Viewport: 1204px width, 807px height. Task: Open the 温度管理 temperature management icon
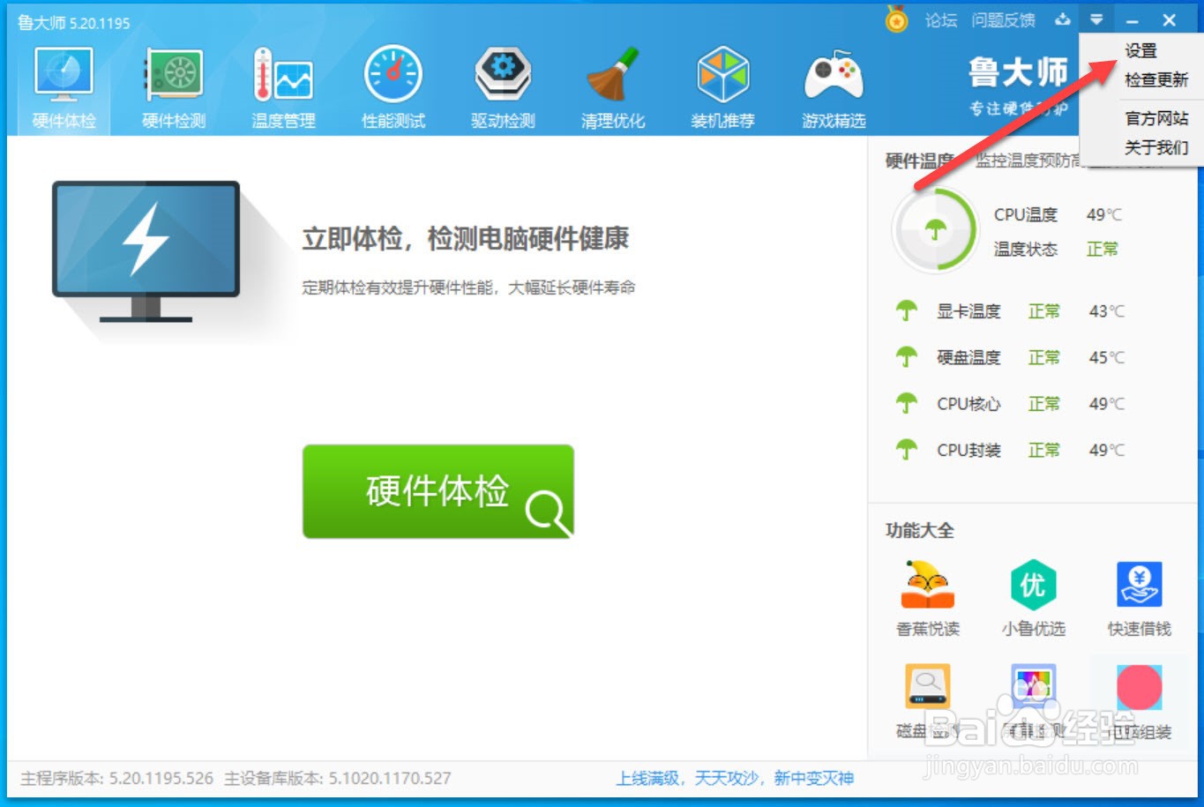[x=283, y=74]
